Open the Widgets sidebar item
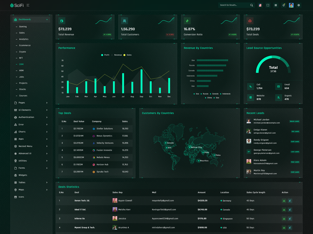This screenshot has width=313, height=234. pos(23,175)
